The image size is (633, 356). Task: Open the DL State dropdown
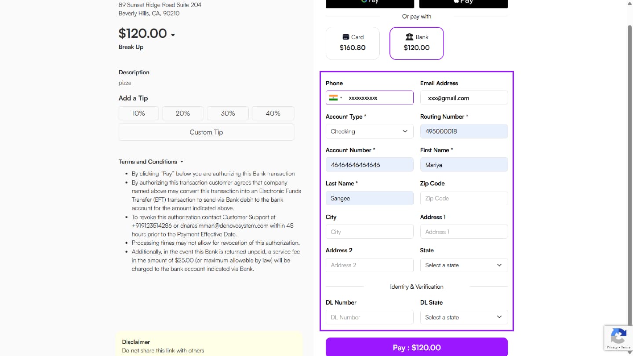click(464, 317)
